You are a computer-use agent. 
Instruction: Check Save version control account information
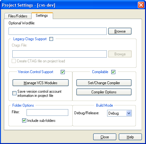(x=14, y=93)
